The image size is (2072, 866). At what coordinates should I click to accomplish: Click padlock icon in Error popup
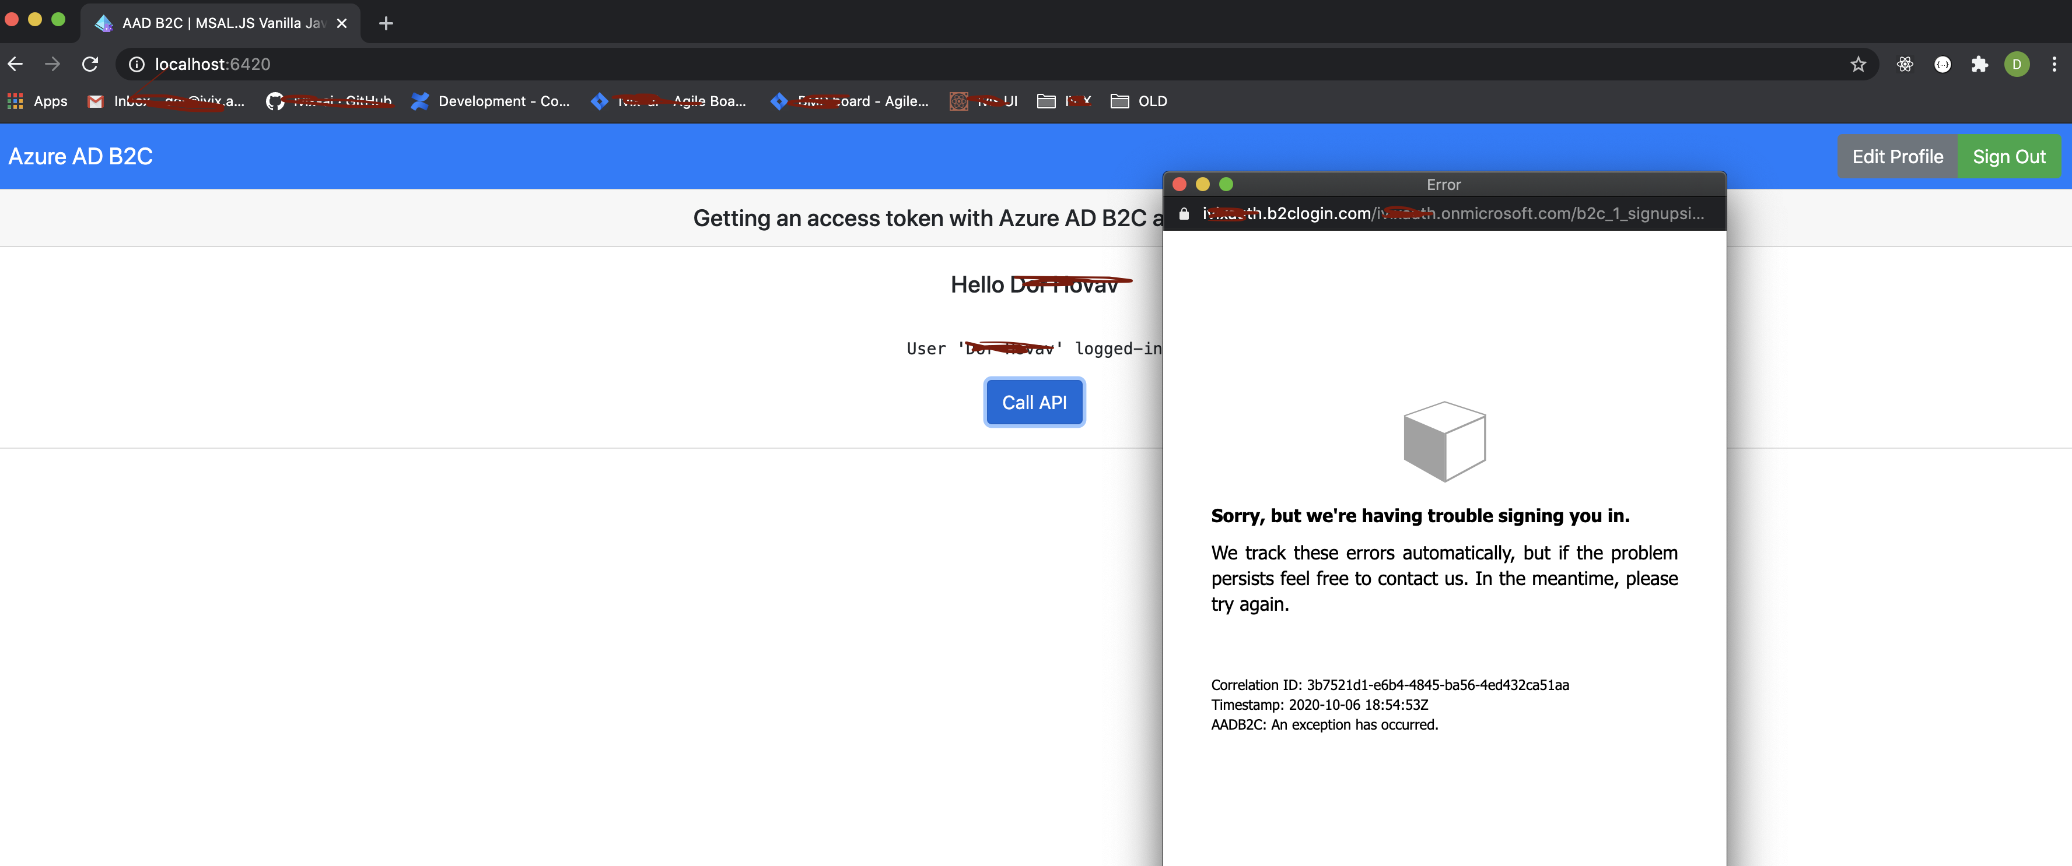[x=1183, y=214]
